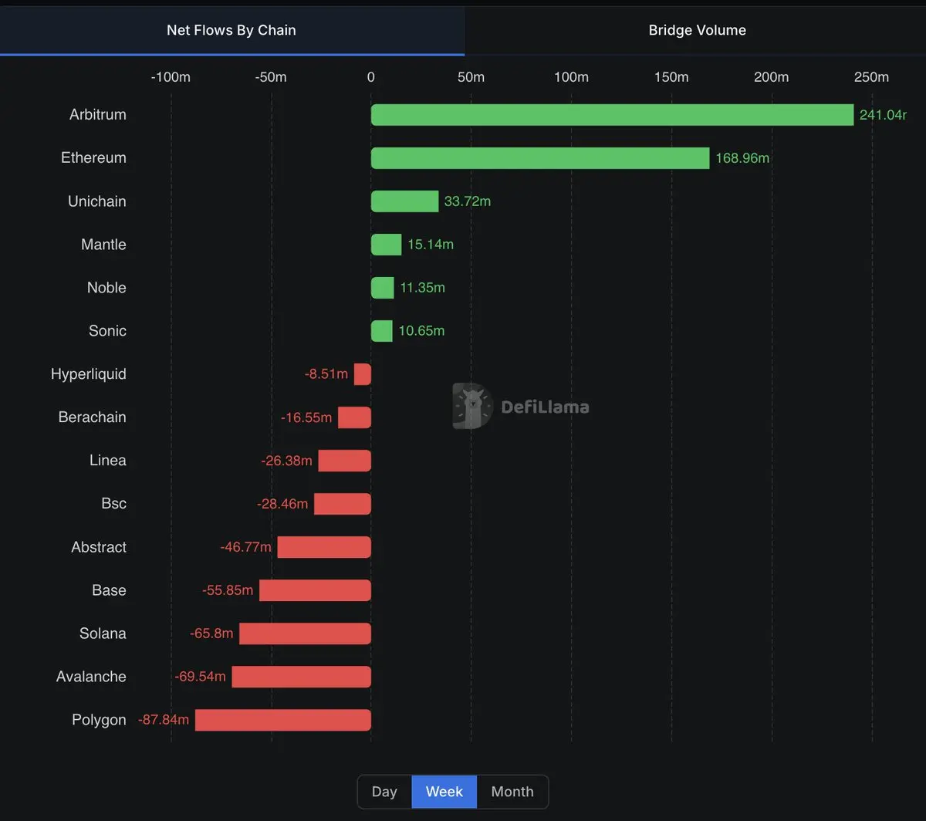Click the Berachain chain label

[x=93, y=417]
